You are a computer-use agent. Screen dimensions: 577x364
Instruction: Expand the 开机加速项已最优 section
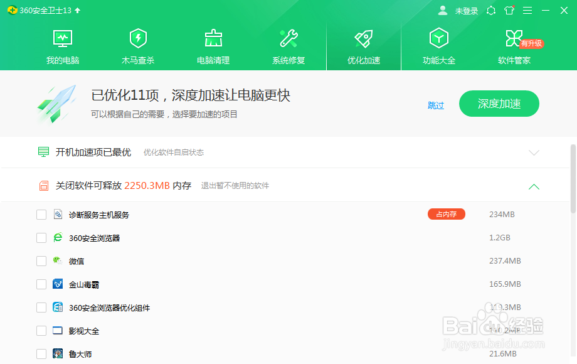click(x=534, y=152)
